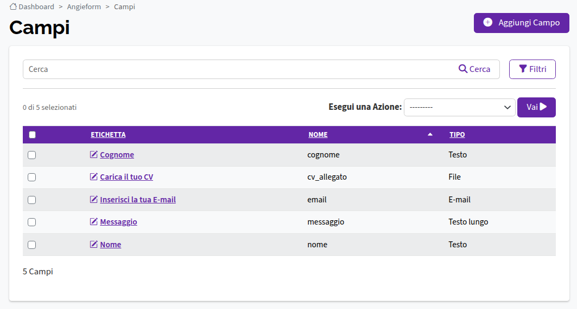
Task: Click the 'Testo lungo' type cell
Action: [468, 222]
